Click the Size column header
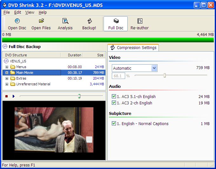 coord(94,55)
